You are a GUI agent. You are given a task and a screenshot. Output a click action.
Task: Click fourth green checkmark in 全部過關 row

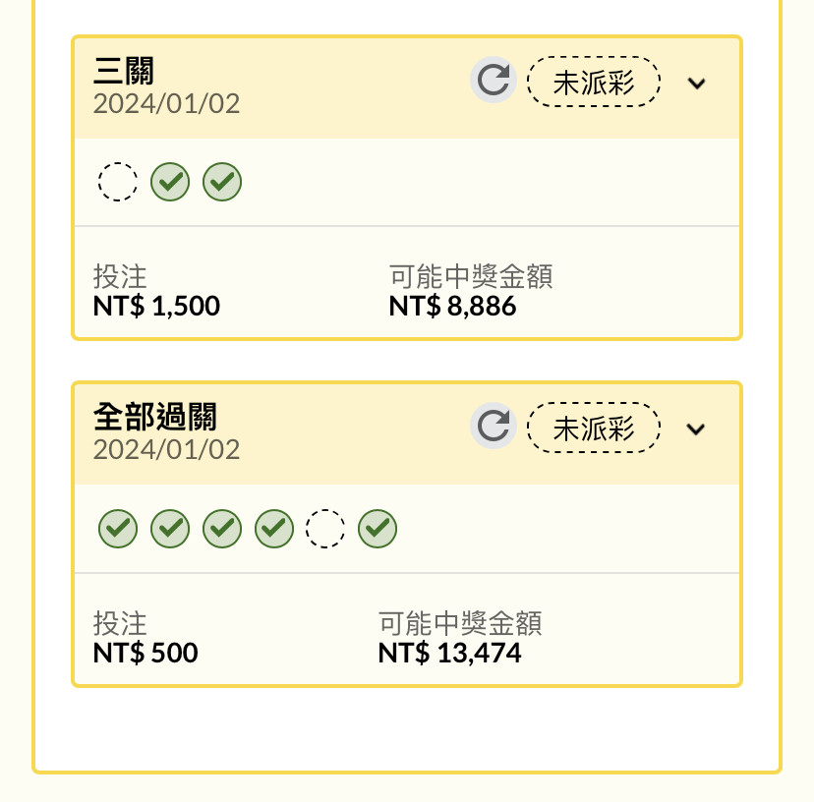tap(274, 529)
